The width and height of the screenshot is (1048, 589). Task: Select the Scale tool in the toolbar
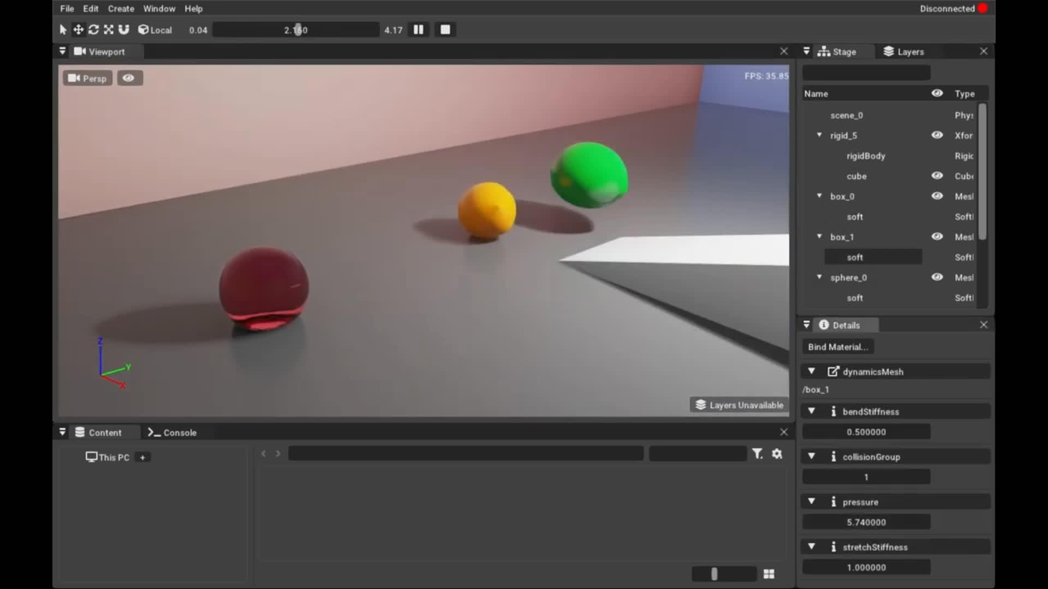point(109,29)
